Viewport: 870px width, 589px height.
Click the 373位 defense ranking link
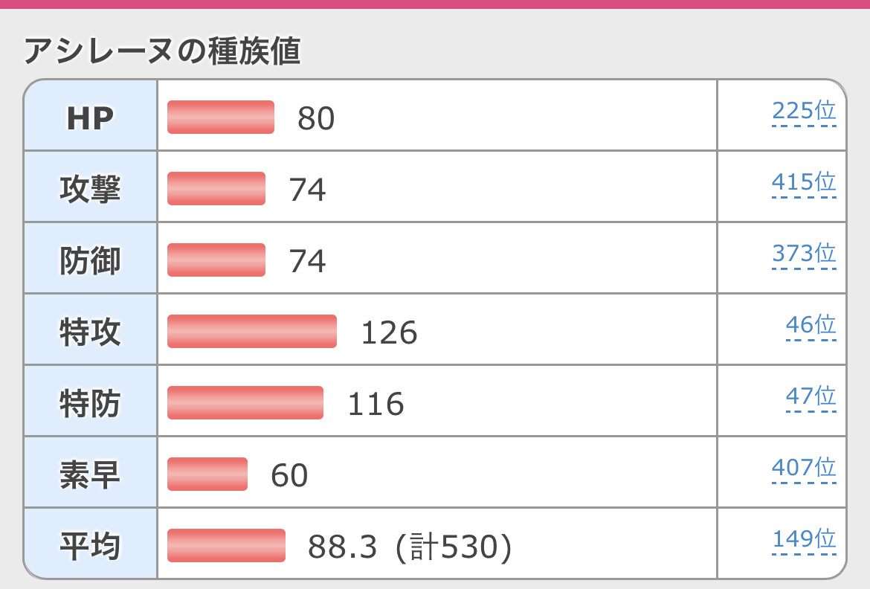point(804,254)
